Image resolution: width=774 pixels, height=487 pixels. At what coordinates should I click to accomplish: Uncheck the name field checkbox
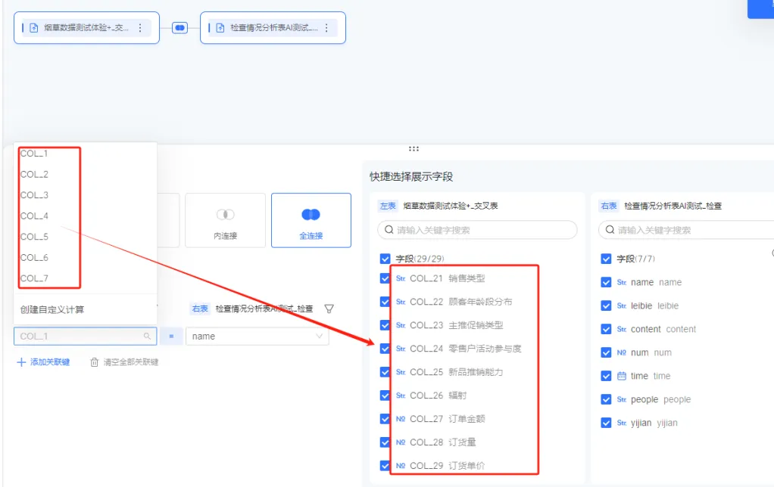606,282
